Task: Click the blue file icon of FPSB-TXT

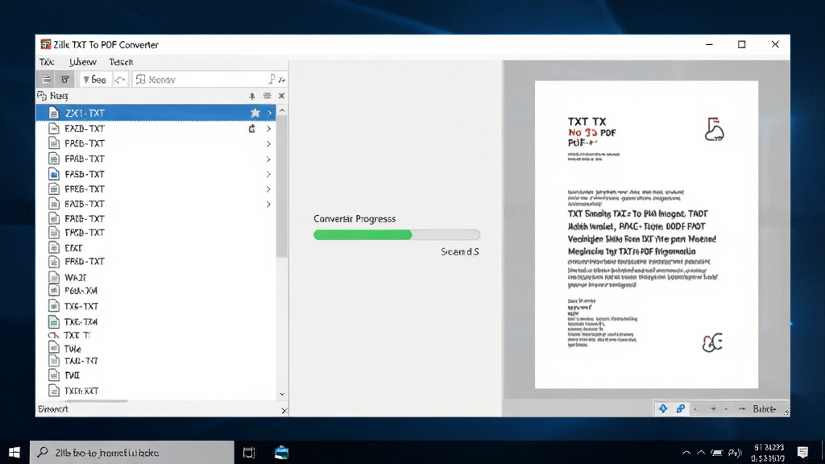Action: pos(54,174)
